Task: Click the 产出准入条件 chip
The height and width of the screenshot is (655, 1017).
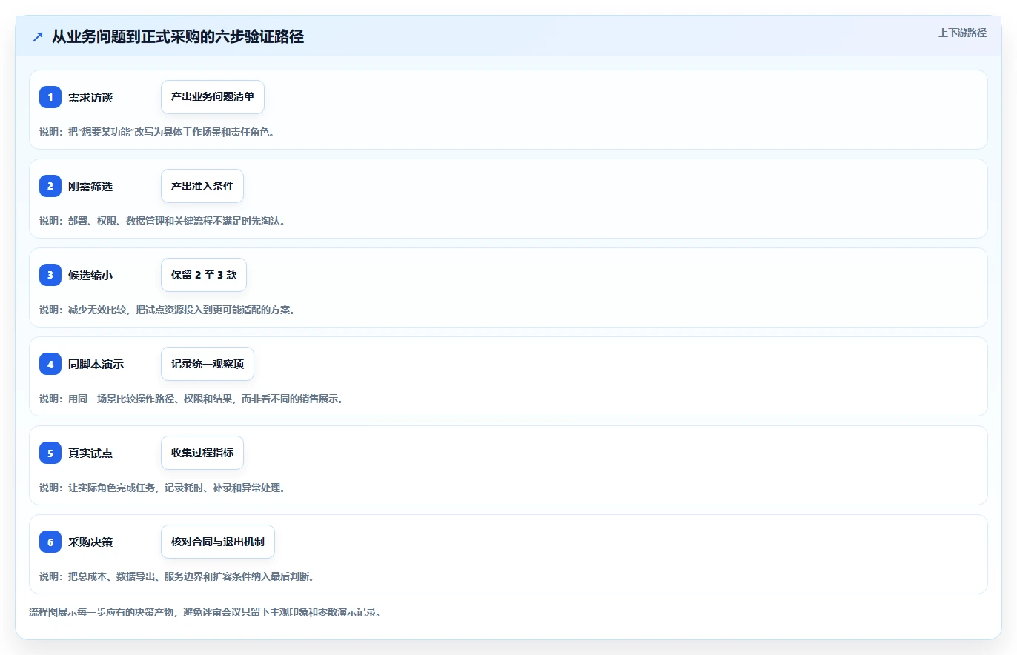Action: pyautogui.click(x=202, y=186)
